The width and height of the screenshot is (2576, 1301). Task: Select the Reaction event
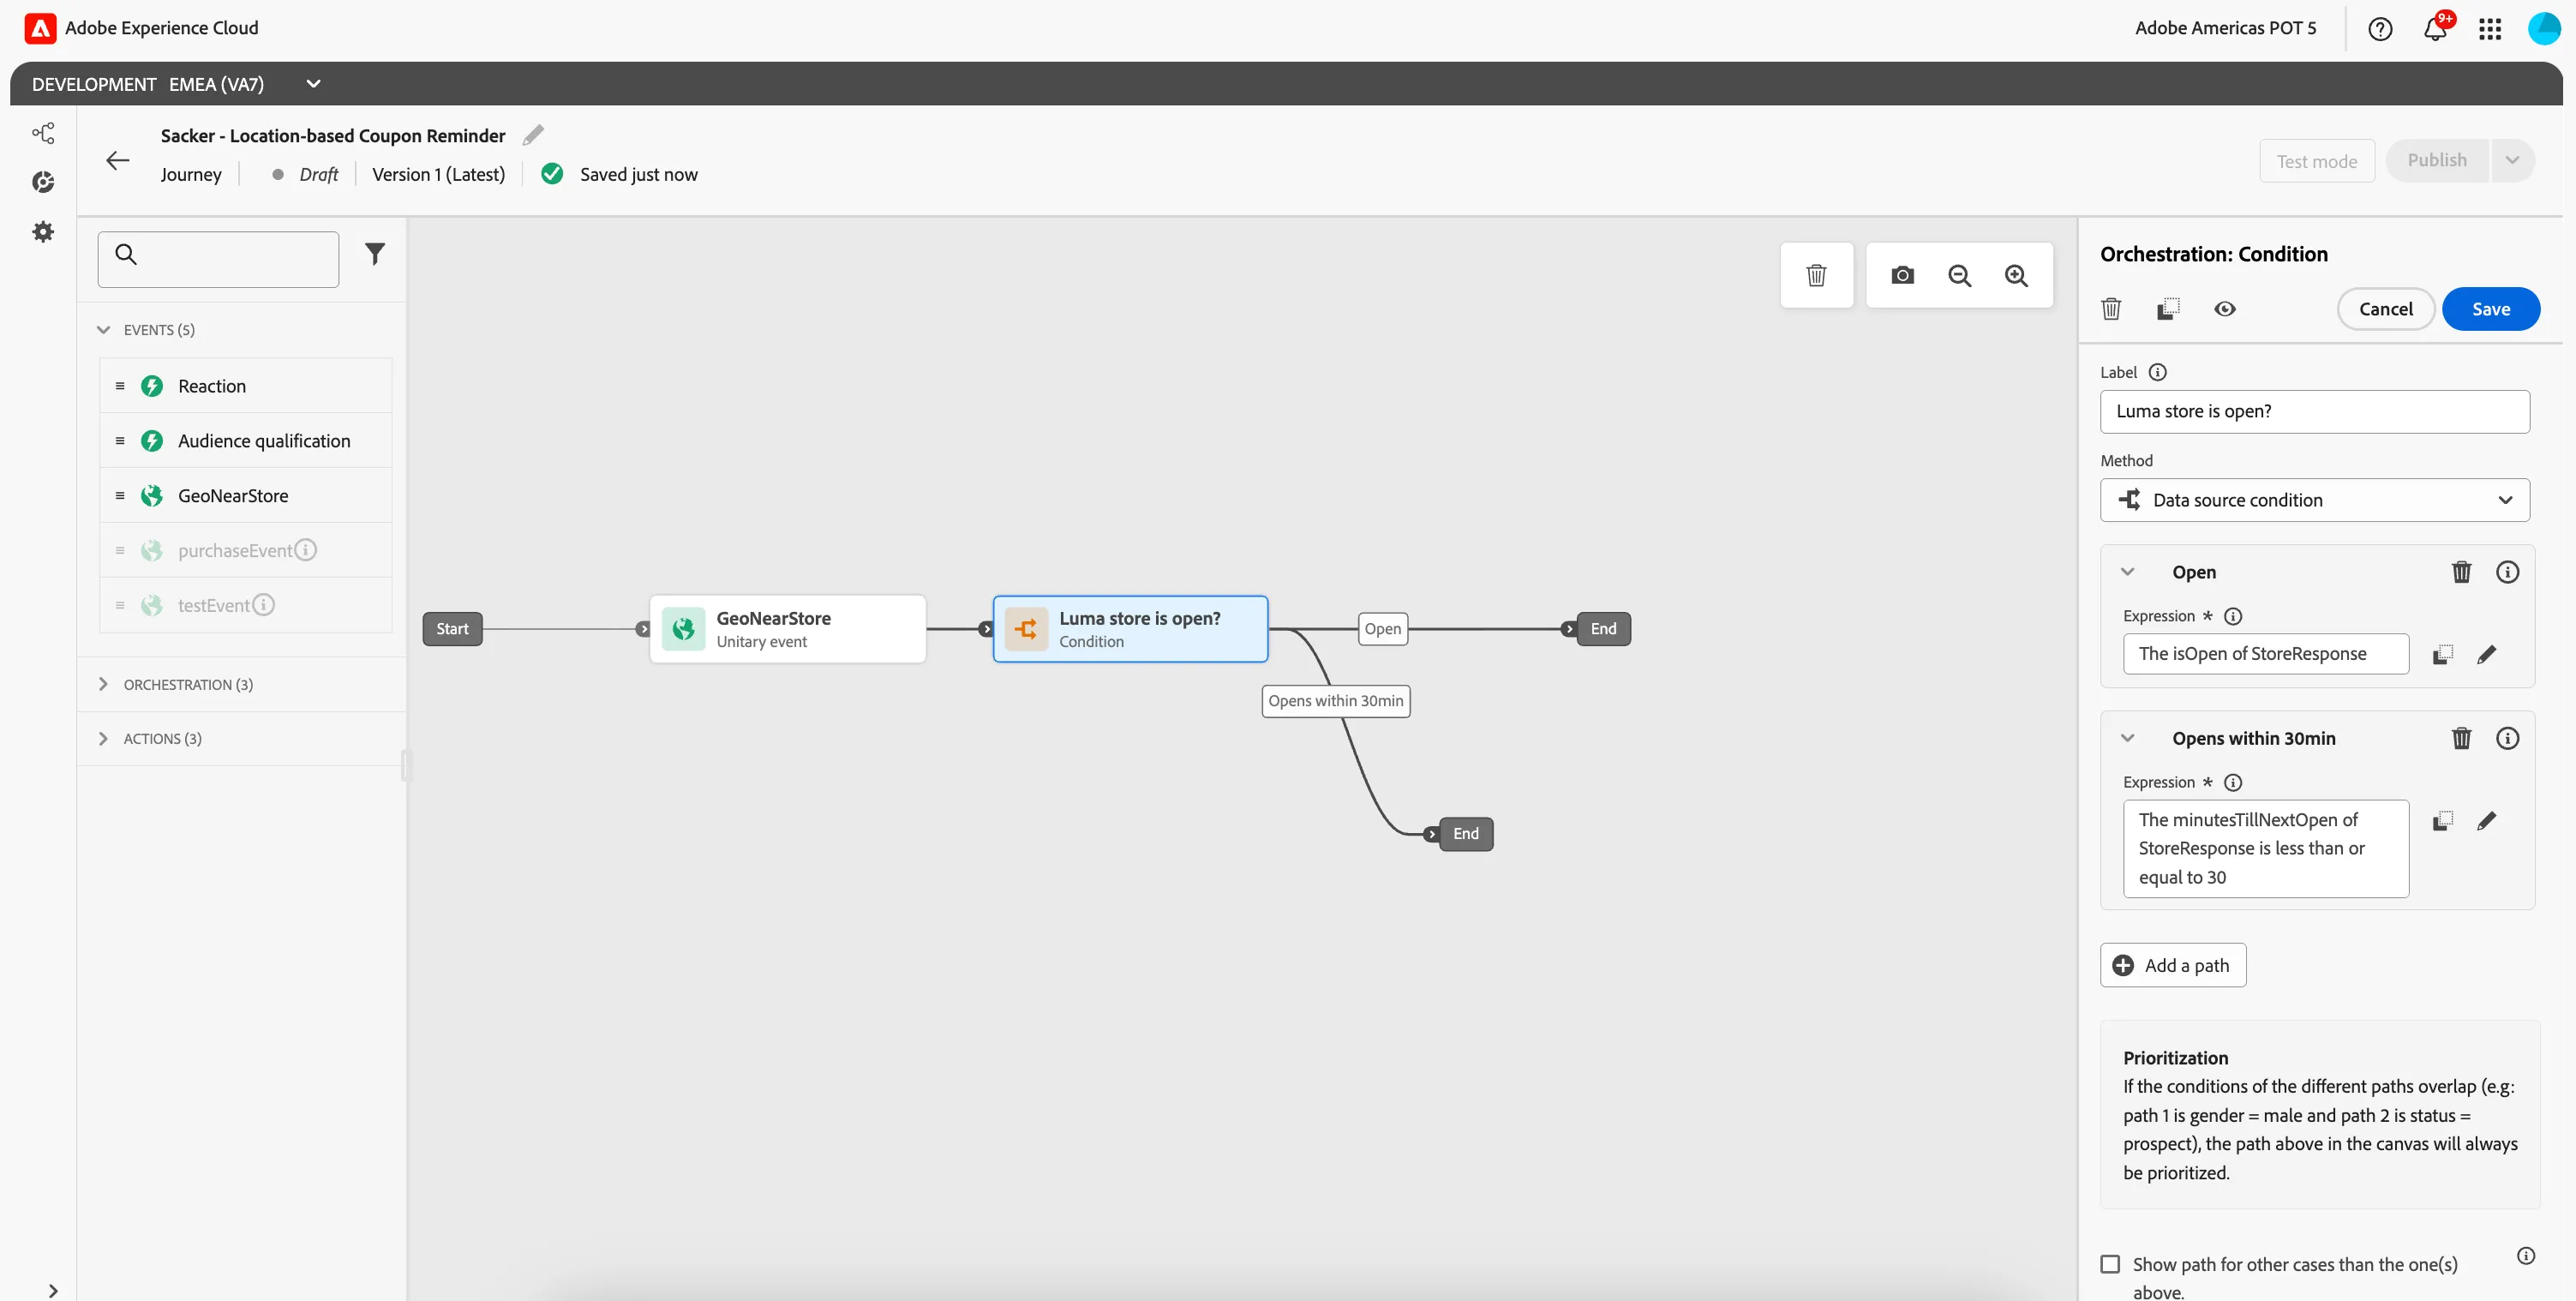tap(246, 386)
